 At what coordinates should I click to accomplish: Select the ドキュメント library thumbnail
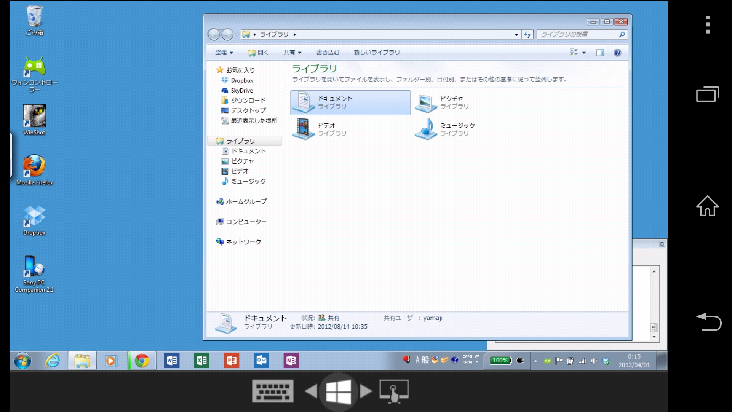tap(350, 102)
